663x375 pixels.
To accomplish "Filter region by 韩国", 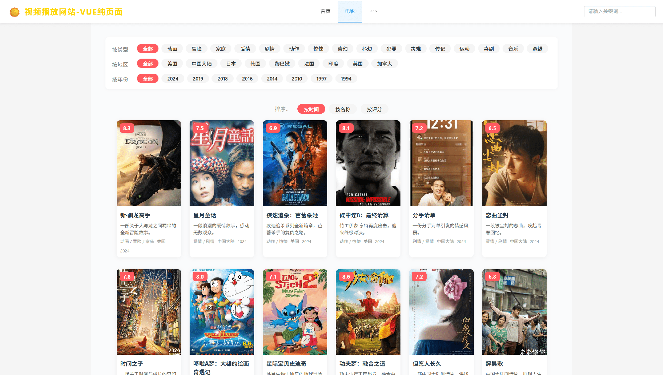I will (255, 64).
